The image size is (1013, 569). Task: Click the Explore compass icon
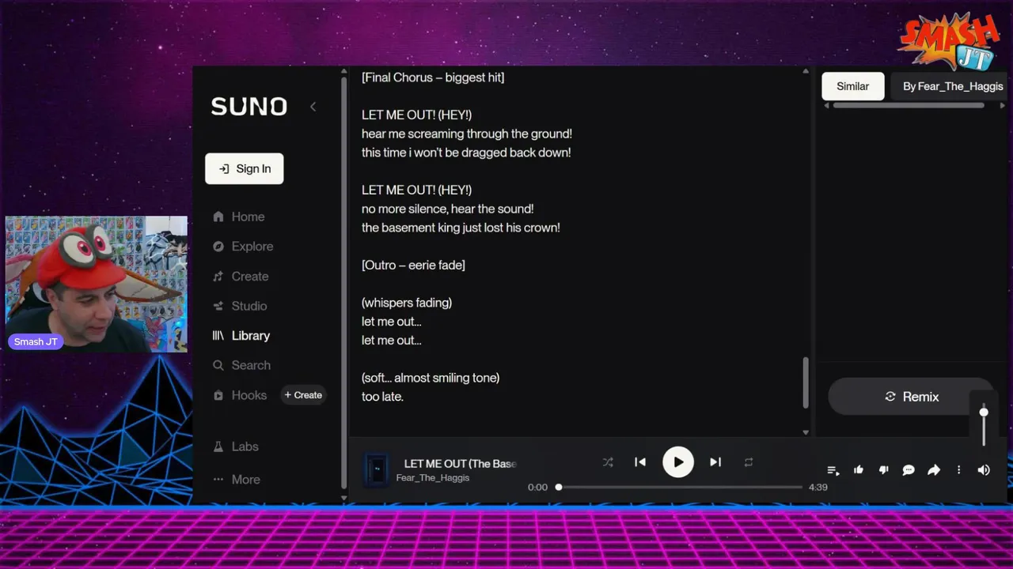(218, 247)
